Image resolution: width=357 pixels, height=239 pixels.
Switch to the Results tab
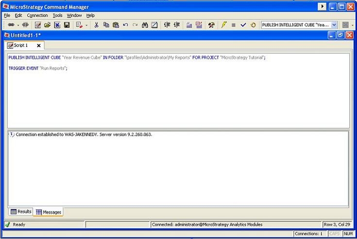pyautogui.click(x=21, y=212)
